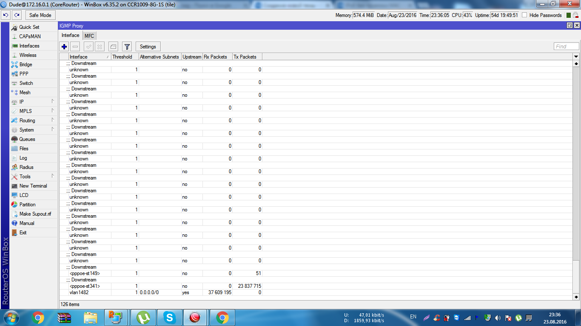Open IGMP Proxy Settings button
The width and height of the screenshot is (581, 326).
click(148, 47)
